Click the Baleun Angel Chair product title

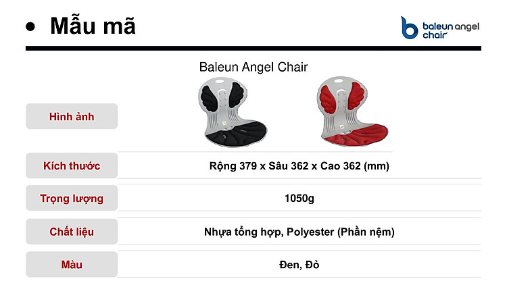click(x=254, y=68)
